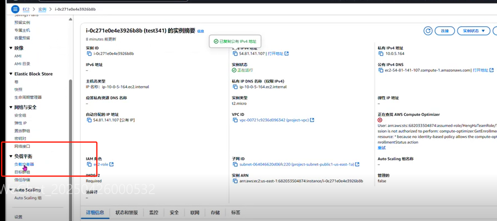
Task: Copy private IPv4 address 10.0.5.164
Action: point(380,54)
